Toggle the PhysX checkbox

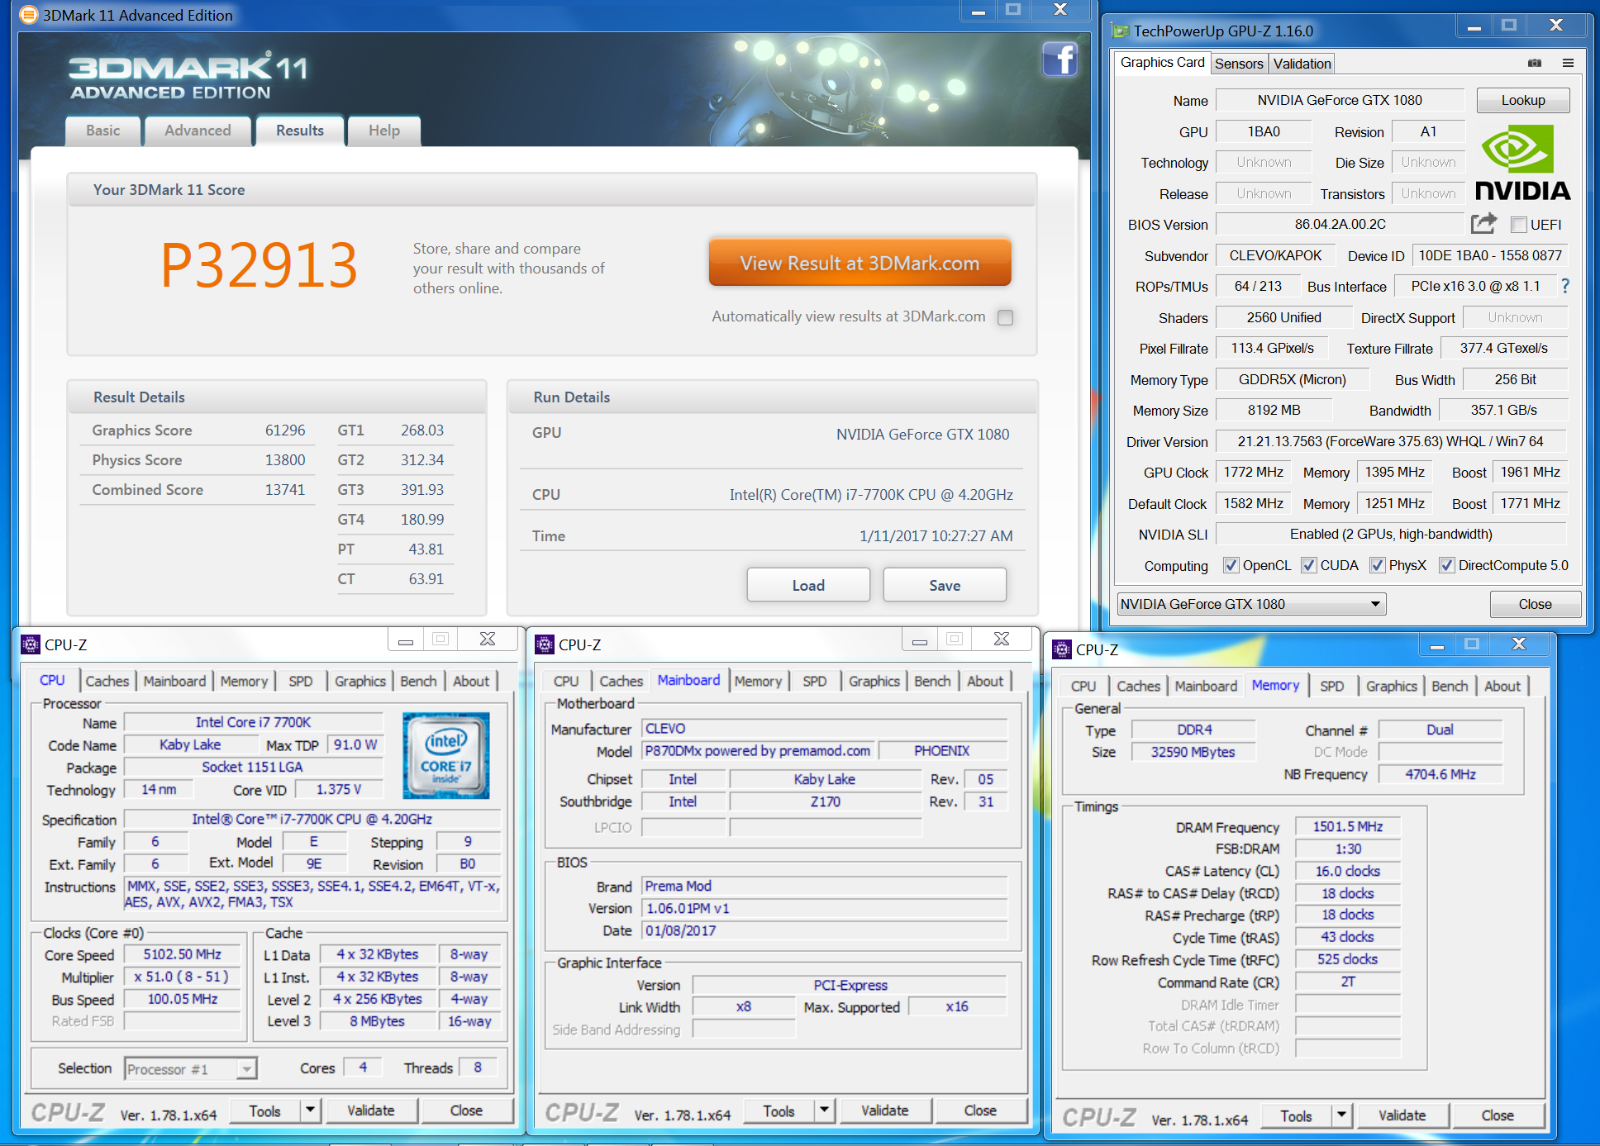[1378, 565]
